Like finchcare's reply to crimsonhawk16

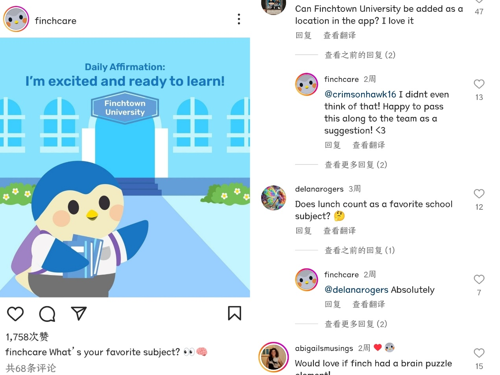click(x=479, y=84)
